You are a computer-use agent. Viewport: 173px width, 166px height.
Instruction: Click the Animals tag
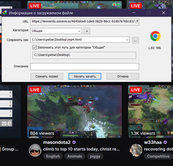click(x=75, y=156)
